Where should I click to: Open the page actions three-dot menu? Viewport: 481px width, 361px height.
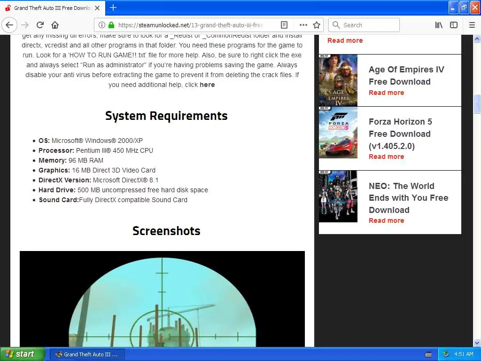(303, 25)
